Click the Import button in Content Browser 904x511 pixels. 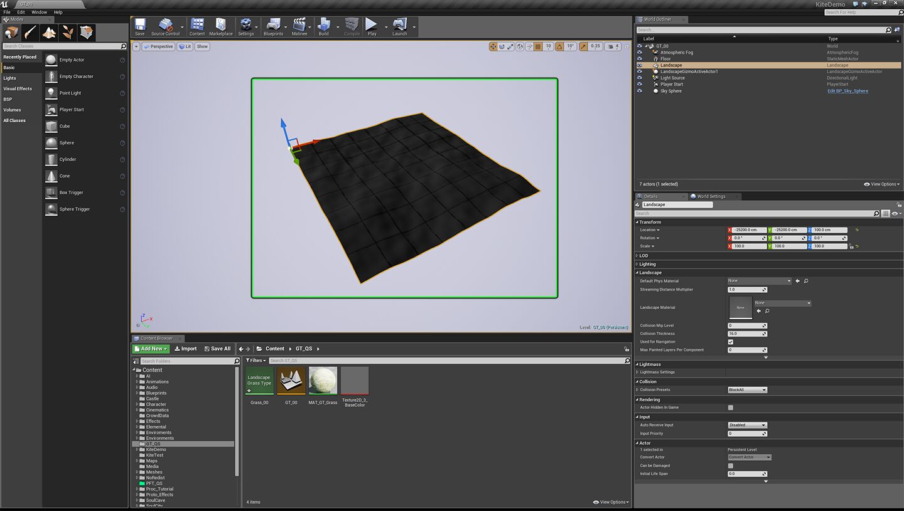[185, 349]
